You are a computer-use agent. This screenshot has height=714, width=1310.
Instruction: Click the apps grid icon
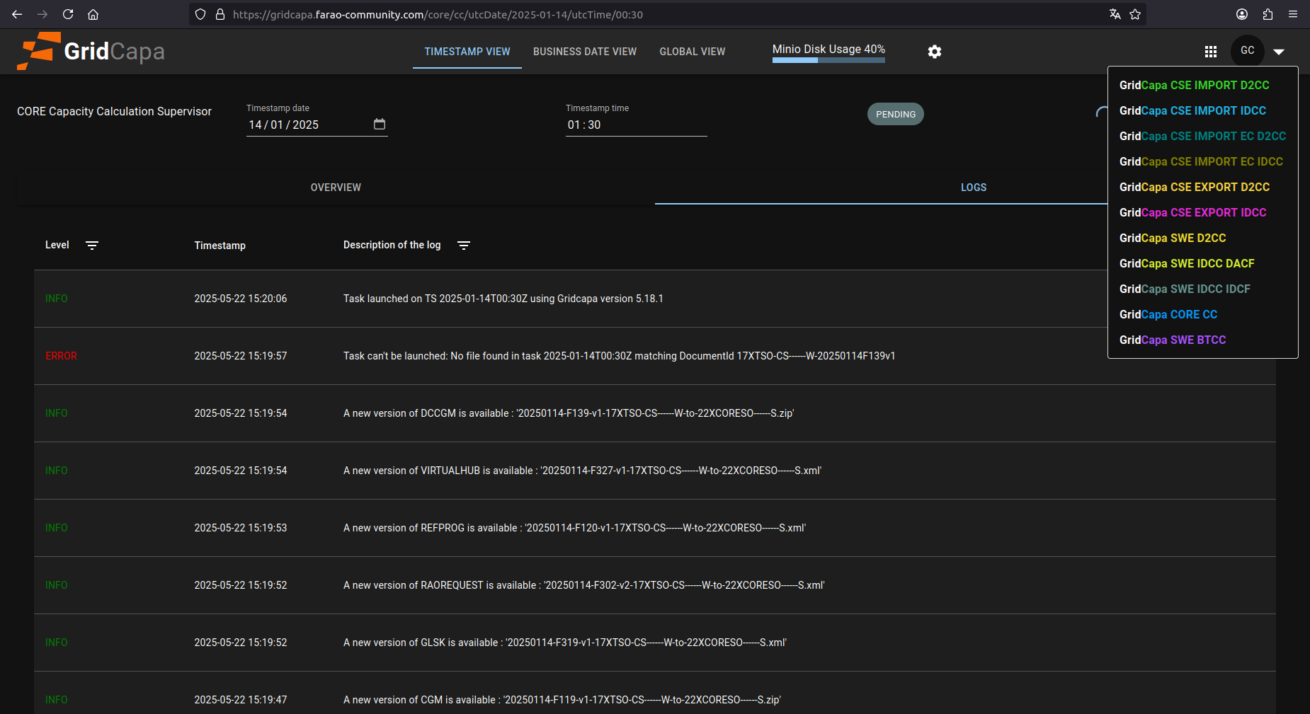(x=1211, y=52)
